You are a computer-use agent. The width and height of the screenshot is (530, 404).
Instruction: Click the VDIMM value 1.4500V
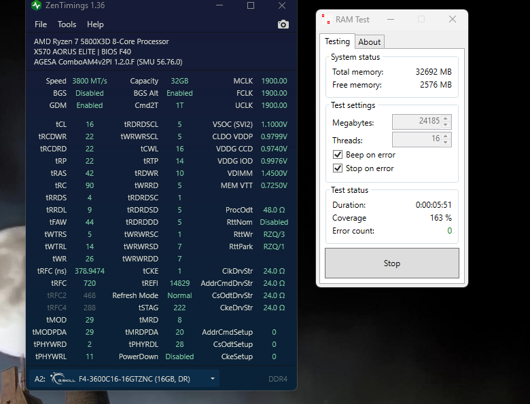pyautogui.click(x=274, y=173)
